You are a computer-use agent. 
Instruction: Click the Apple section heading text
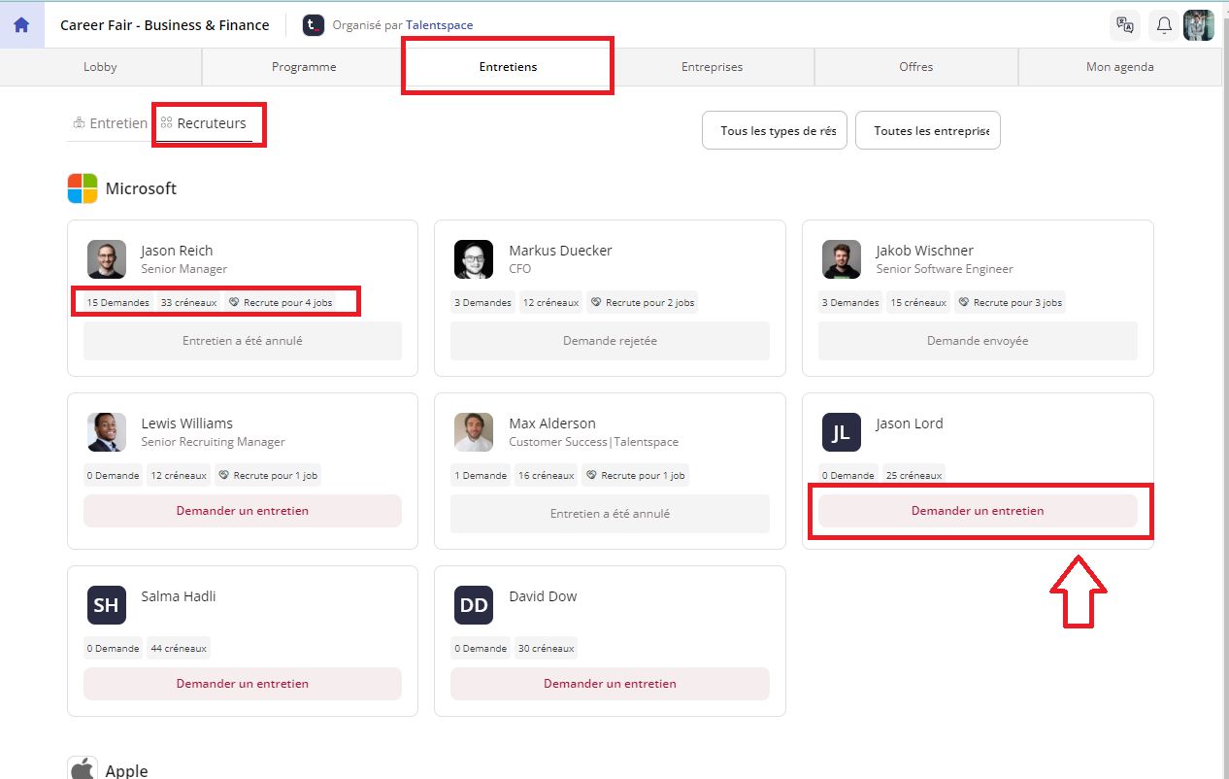pos(126,770)
